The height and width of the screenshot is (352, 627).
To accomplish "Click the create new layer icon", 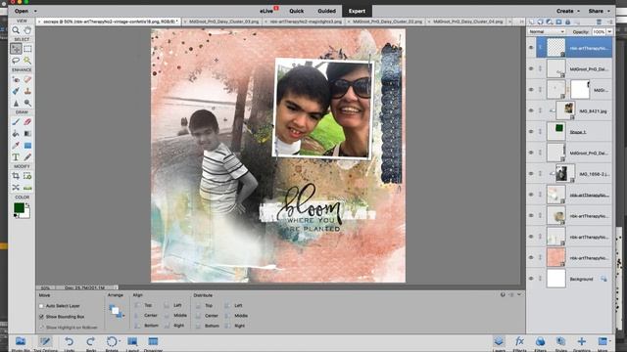I will click(531, 22).
